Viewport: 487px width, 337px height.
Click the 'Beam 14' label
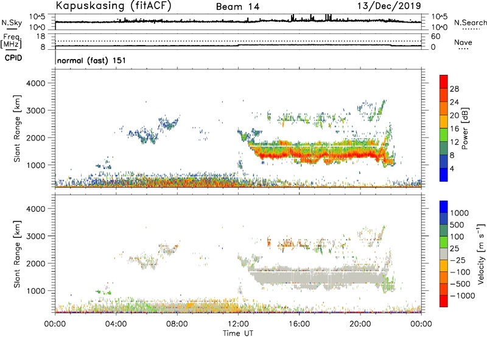[x=237, y=7]
